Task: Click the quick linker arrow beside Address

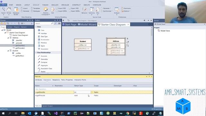Action: coord(127,39)
